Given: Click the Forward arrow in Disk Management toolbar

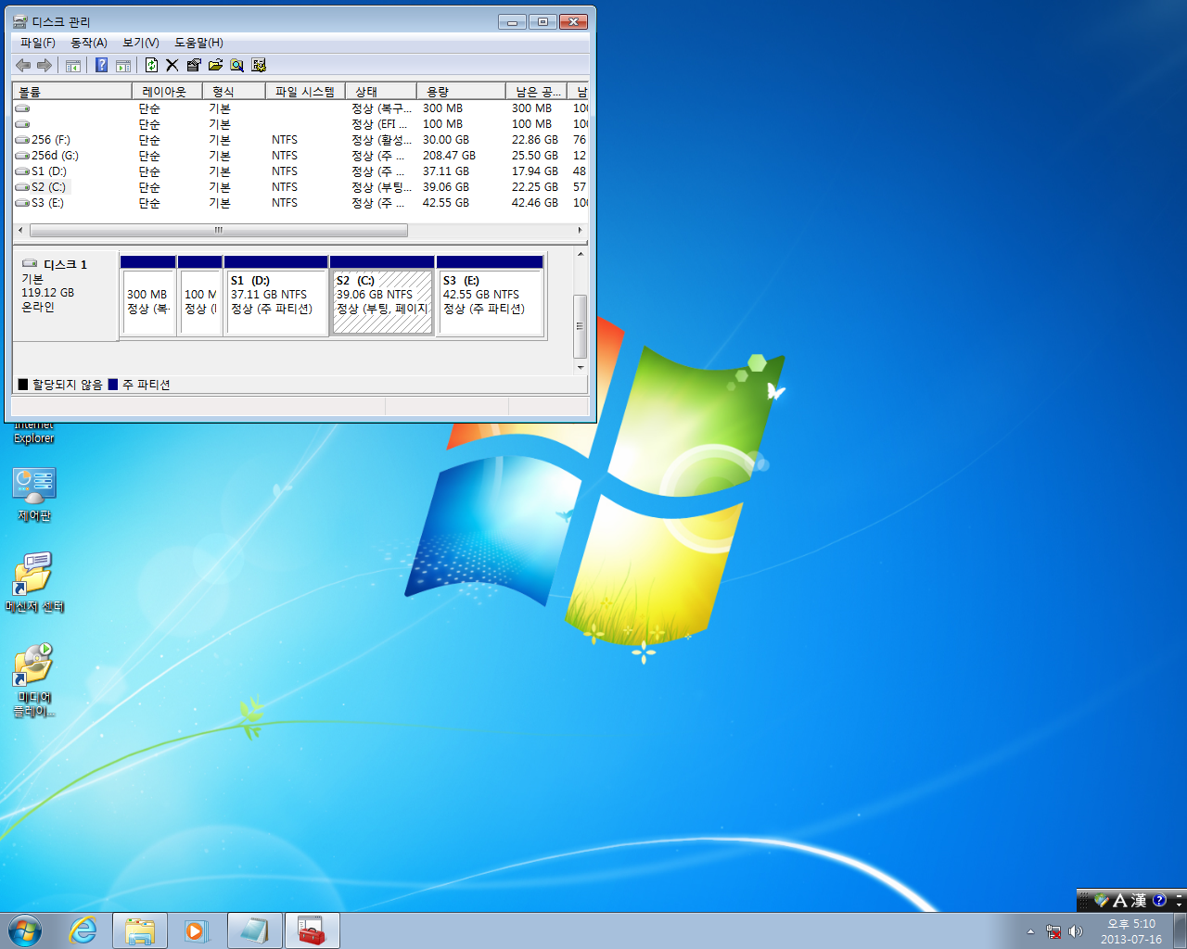Looking at the screenshot, I should click(44, 65).
